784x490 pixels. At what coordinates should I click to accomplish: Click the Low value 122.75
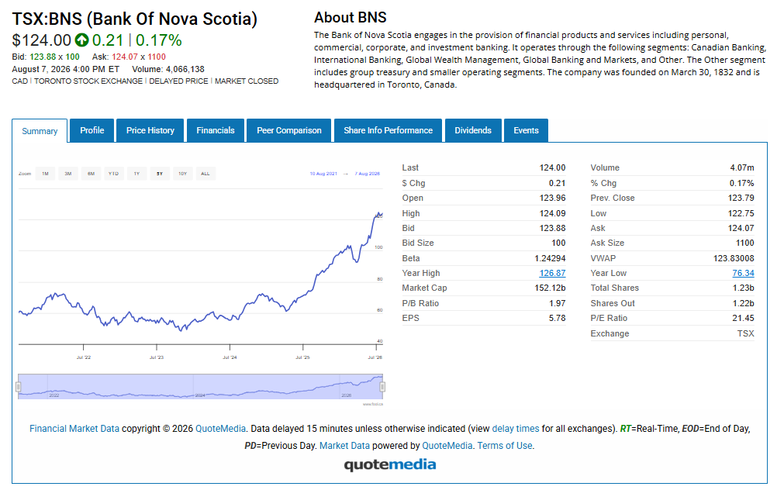click(x=741, y=213)
